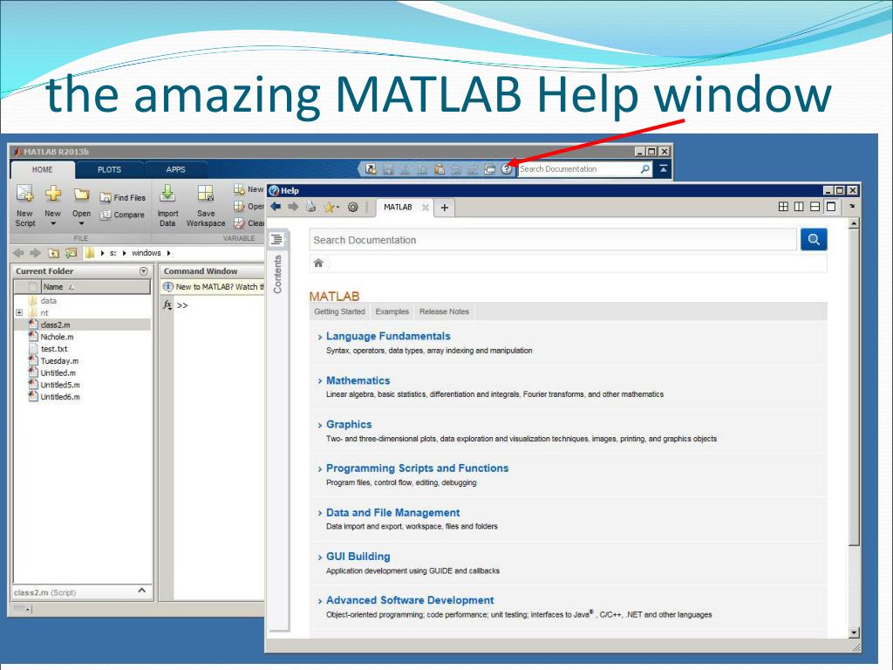
Task: Click the Favorites star in Help window
Action: point(329,208)
